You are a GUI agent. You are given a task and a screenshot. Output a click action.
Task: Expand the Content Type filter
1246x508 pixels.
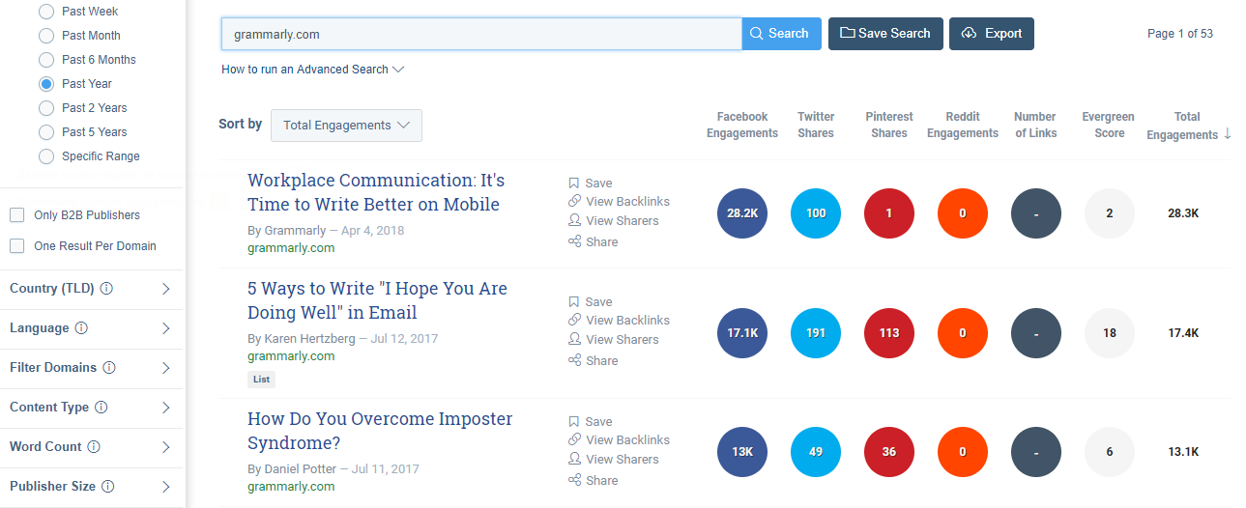165,408
